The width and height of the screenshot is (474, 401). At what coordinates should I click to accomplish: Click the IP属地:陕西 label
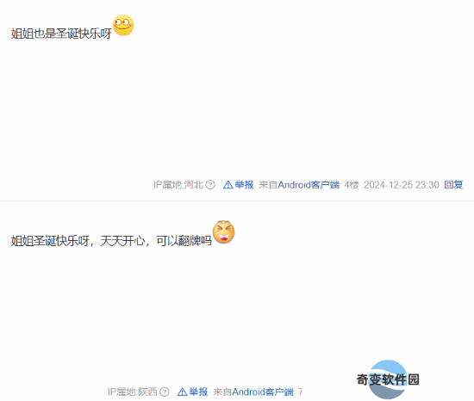point(133,392)
